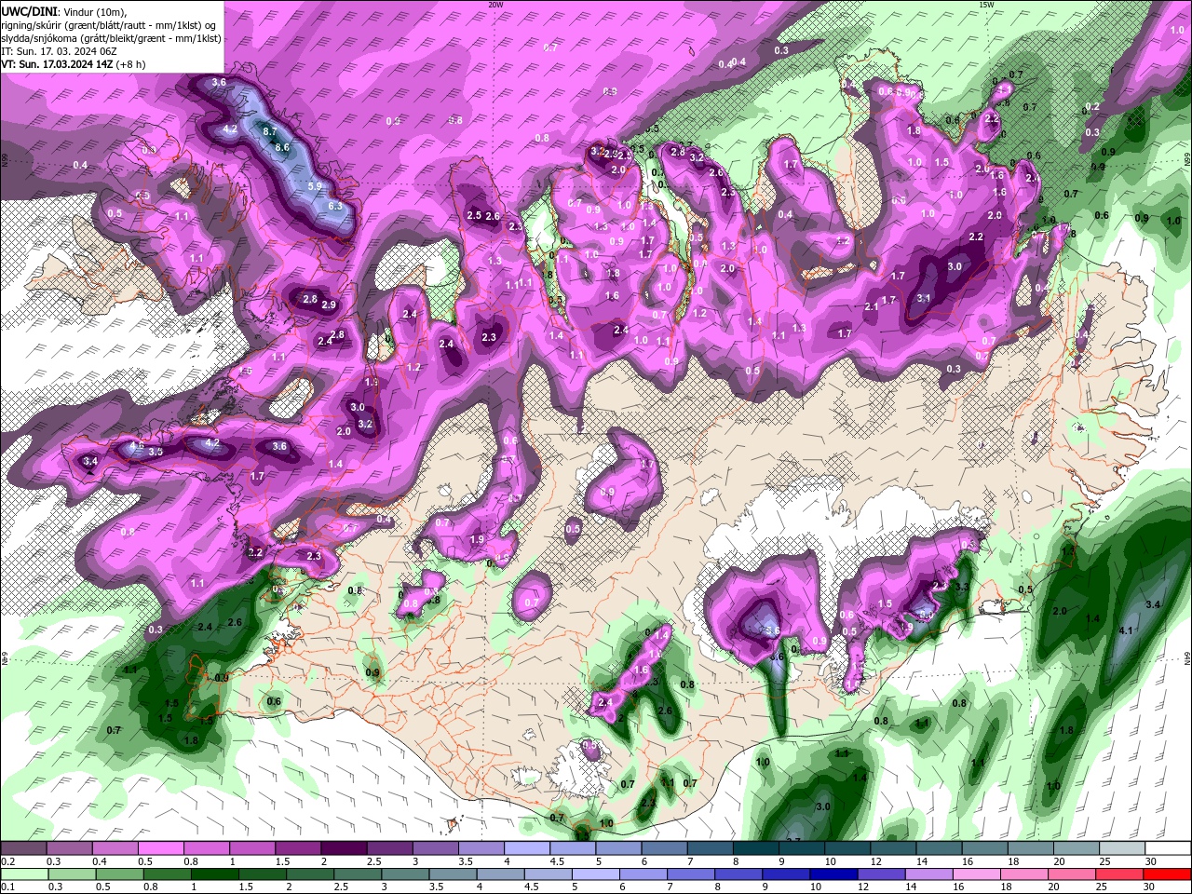Image resolution: width=1192 pixels, height=894 pixels.
Task: Click bottom-row light pink swatch starting at 16
Action: [x=978, y=874]
